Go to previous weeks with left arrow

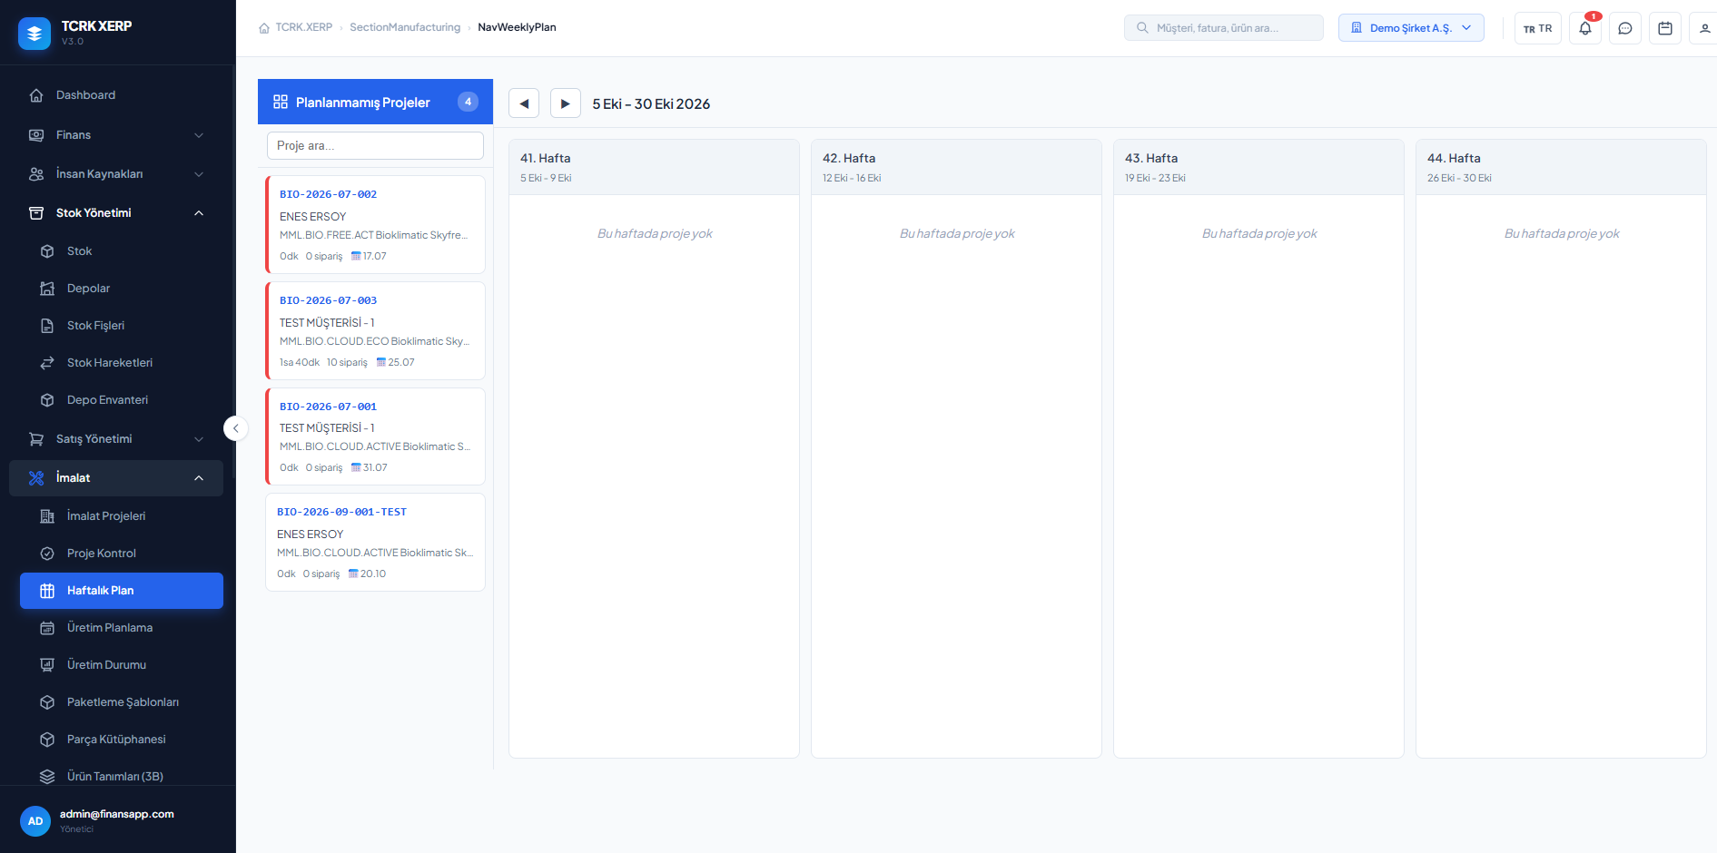point(524,103)
